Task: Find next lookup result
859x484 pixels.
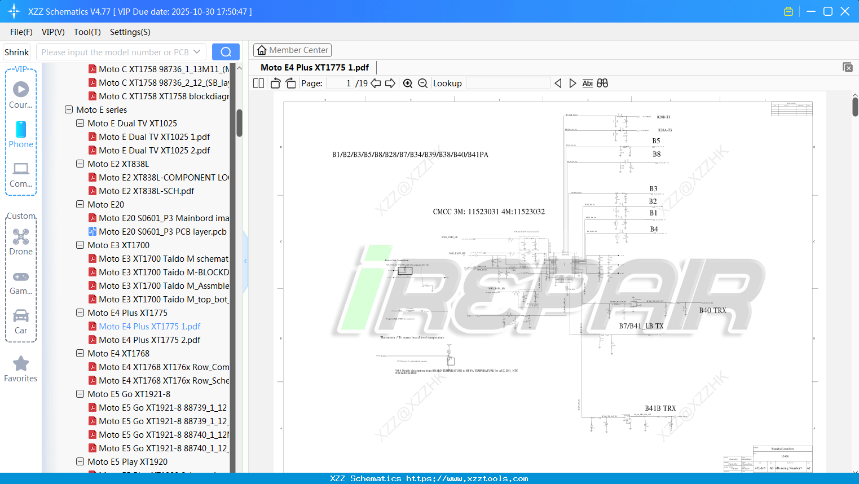Action: [x=572, y=83]
